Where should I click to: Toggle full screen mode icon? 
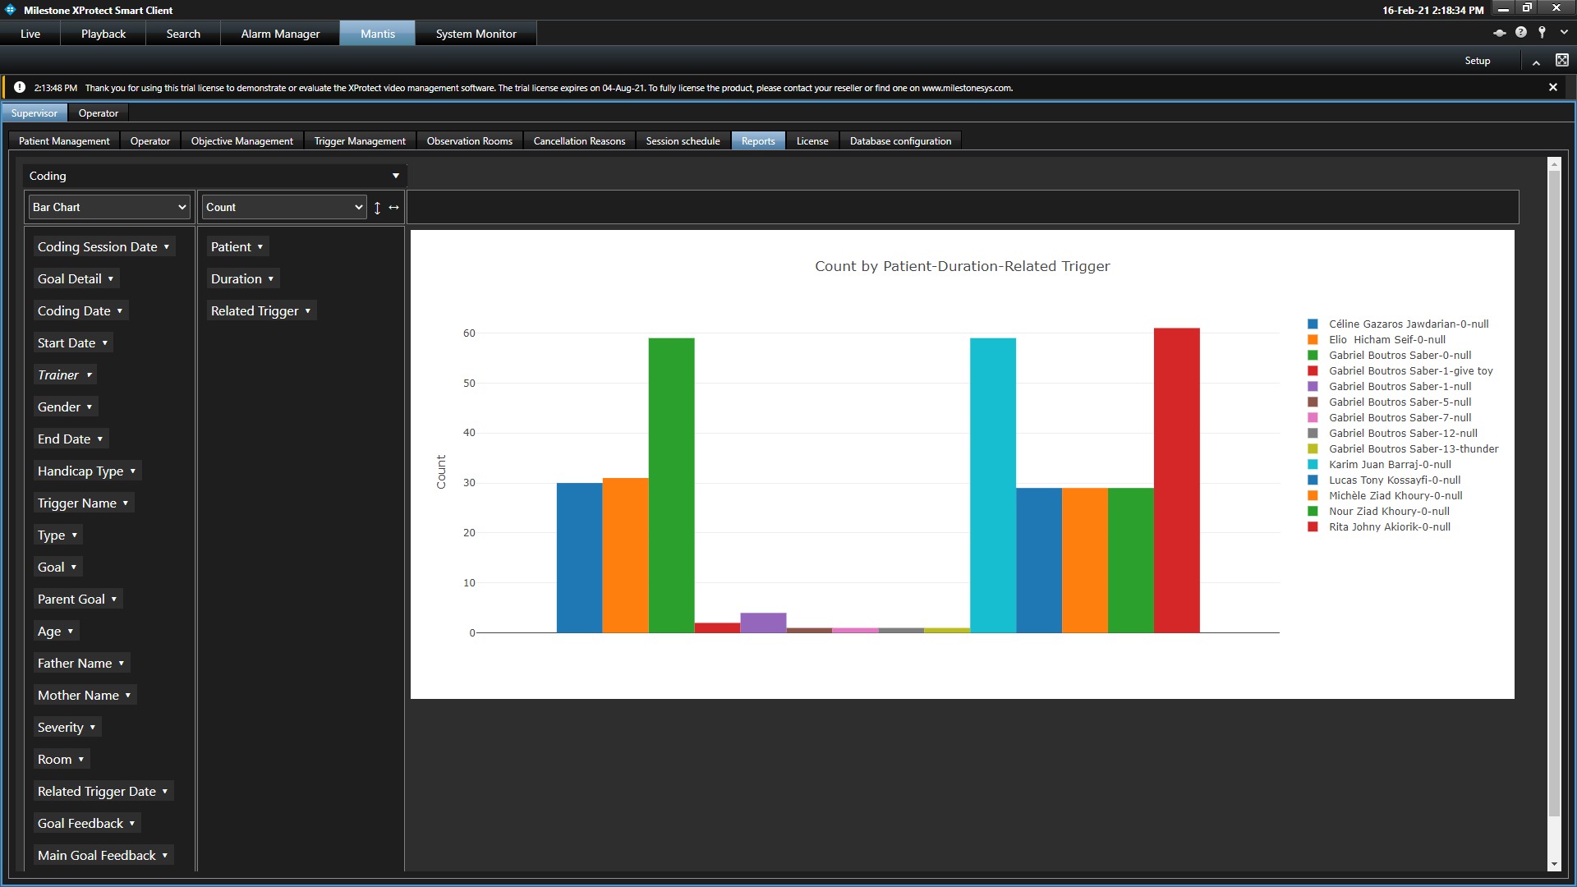1562,60
